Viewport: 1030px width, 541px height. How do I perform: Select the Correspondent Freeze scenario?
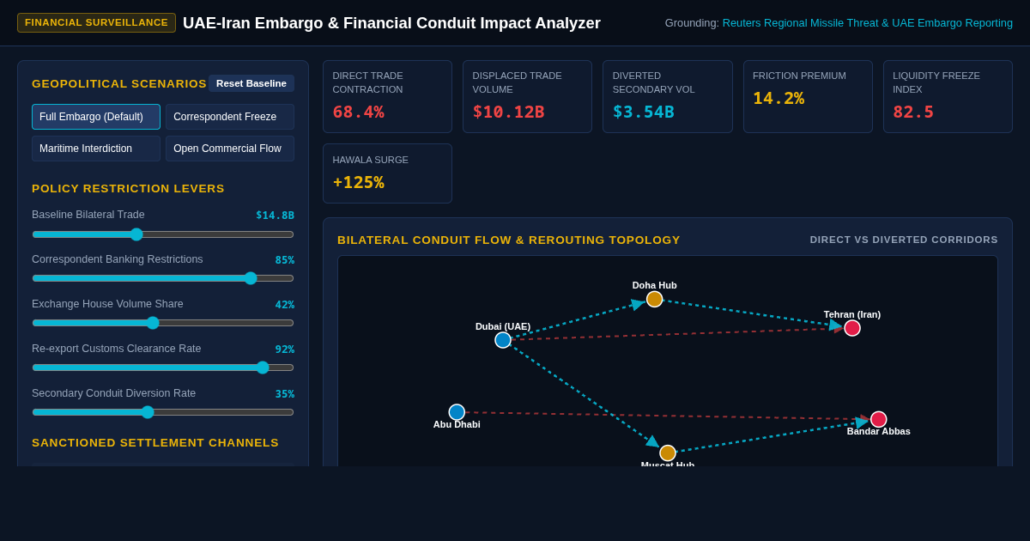230,117
